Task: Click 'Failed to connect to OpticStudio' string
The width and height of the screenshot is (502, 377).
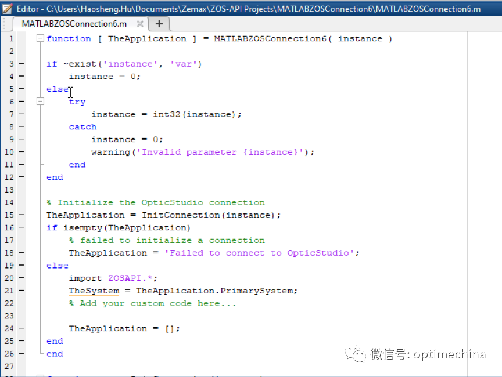Action: coord(259,253)
